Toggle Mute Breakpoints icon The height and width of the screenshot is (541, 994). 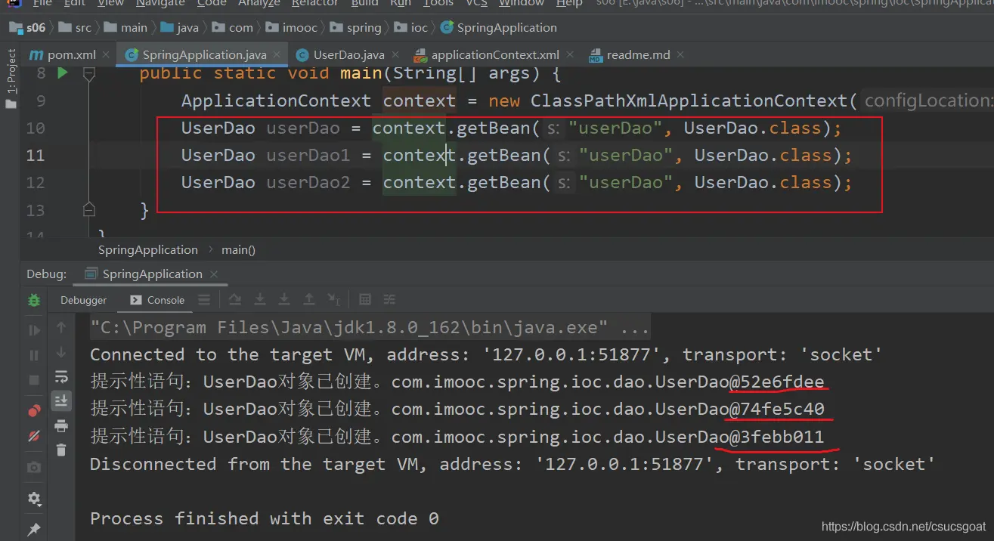coord(34,436)
